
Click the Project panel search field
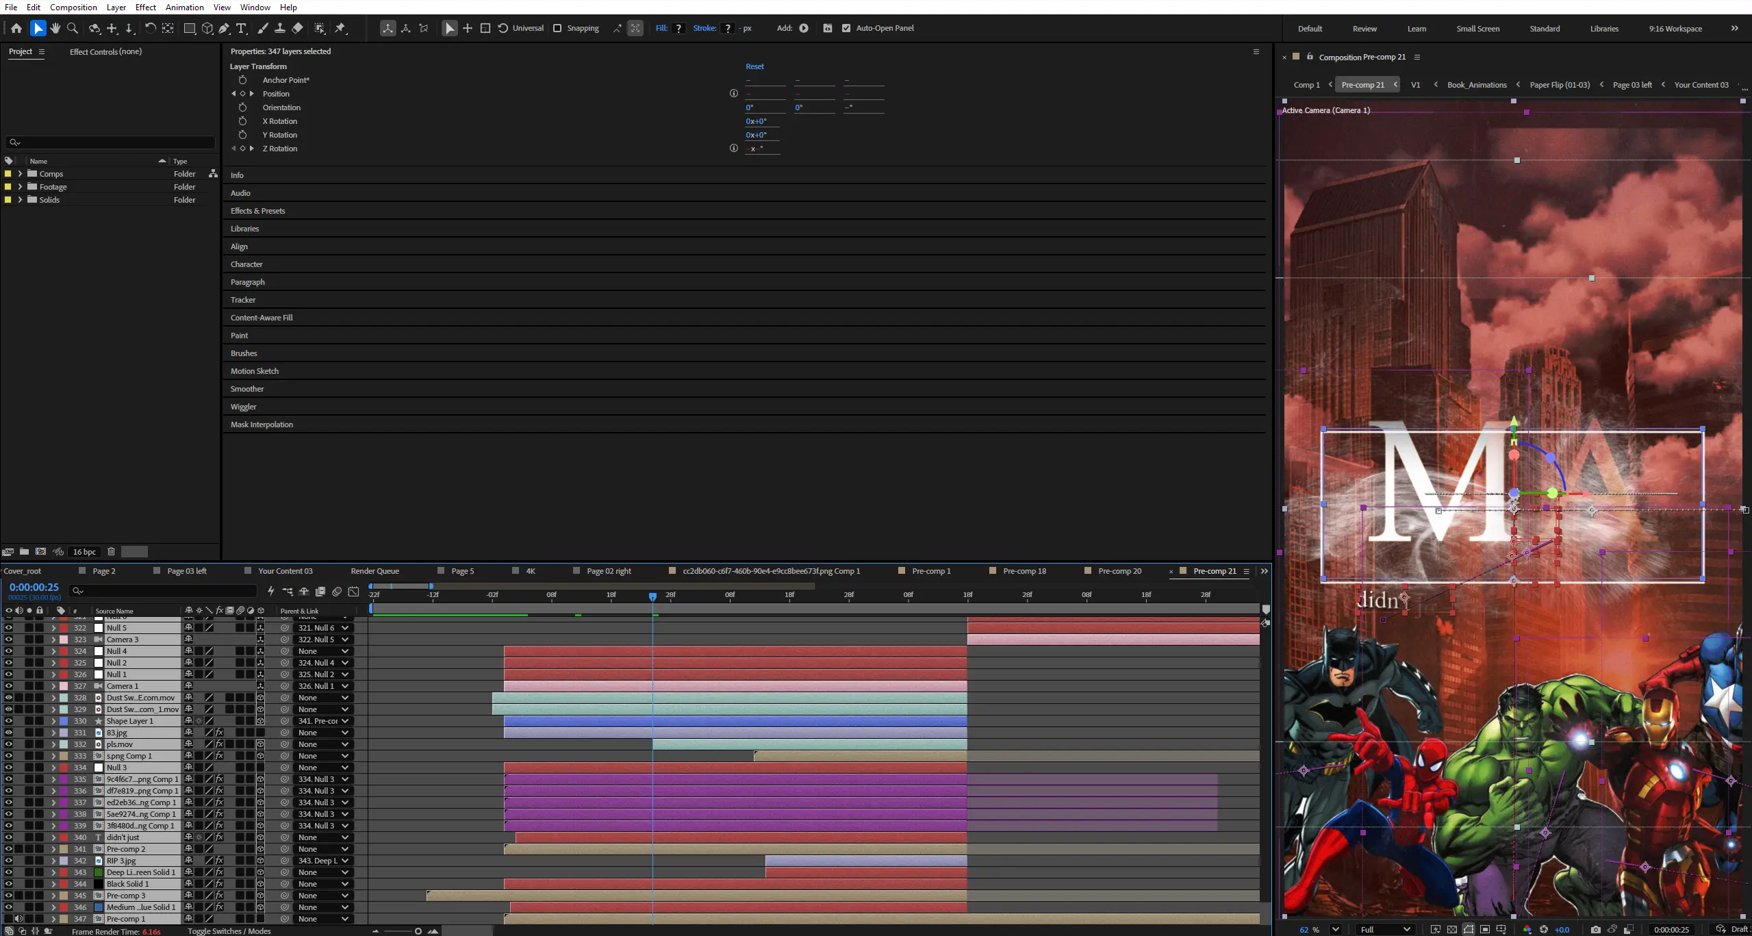click(110, 142)
